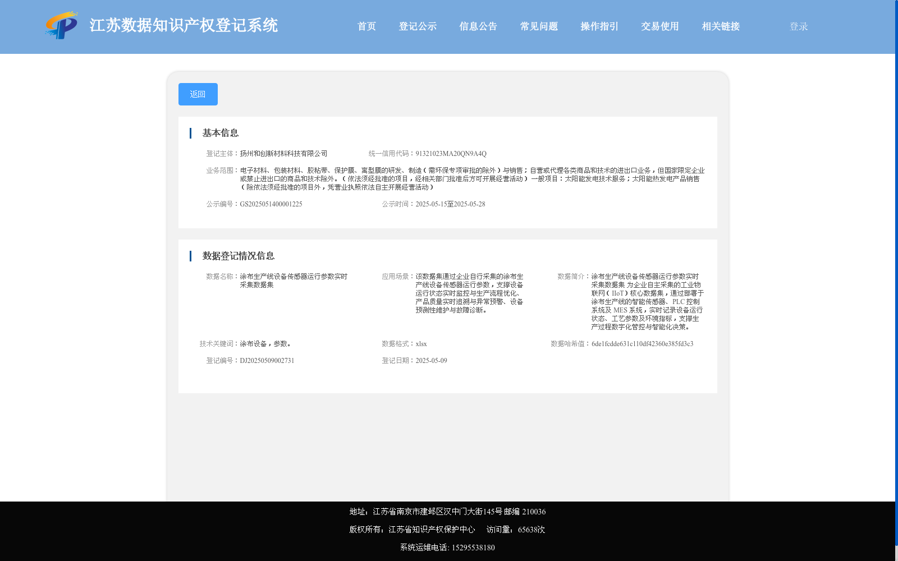Select registration date 2025-05-09
Image resolution: width=898 pixels, height=561 pixels.
pyautogui.click(x=431, y=361)
